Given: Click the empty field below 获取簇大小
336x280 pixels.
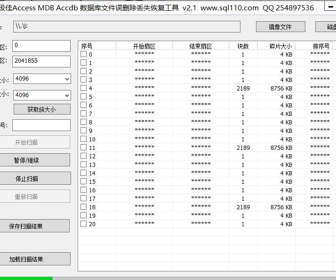Looking at the screenshot, I should [x=41, y=125].
